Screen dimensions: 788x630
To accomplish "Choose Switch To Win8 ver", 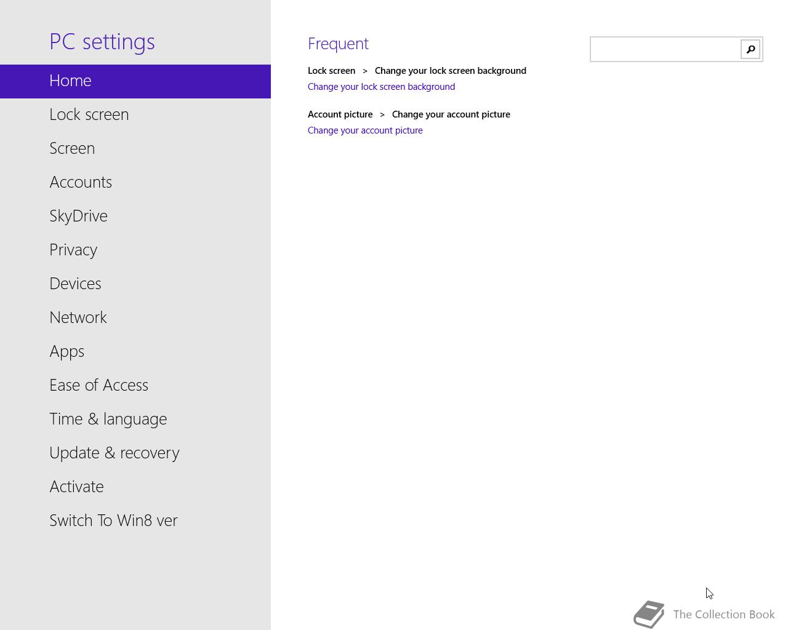I will 135,520.
